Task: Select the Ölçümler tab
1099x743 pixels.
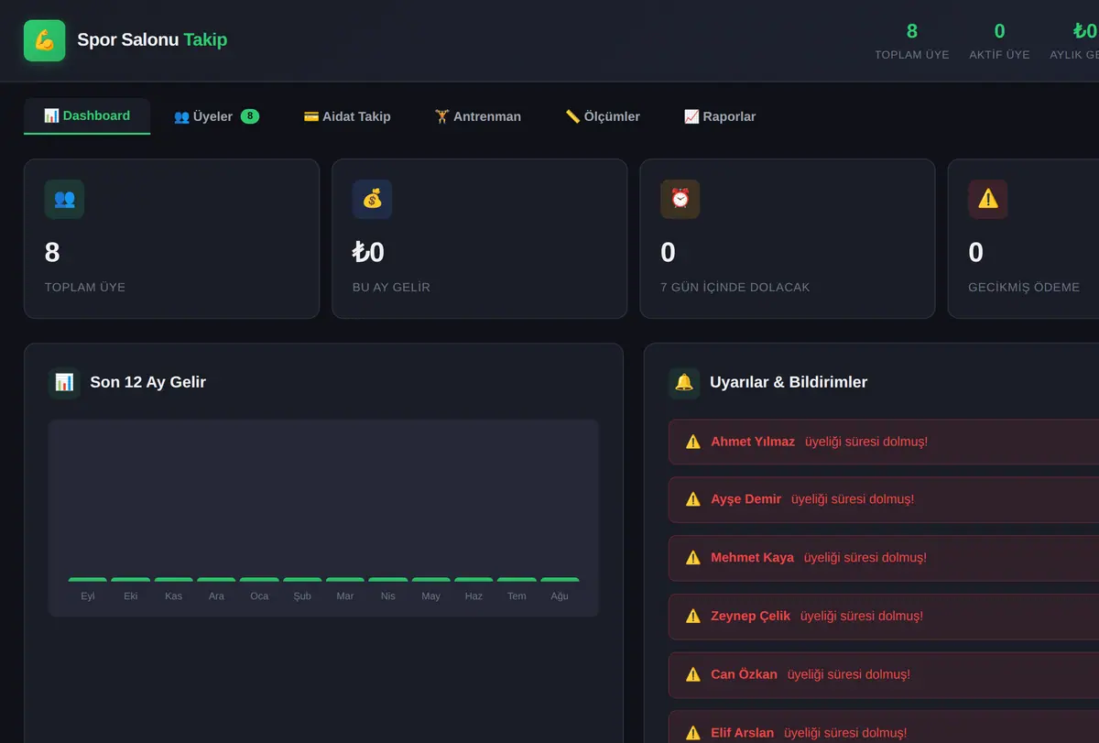Action: (603, 116)
